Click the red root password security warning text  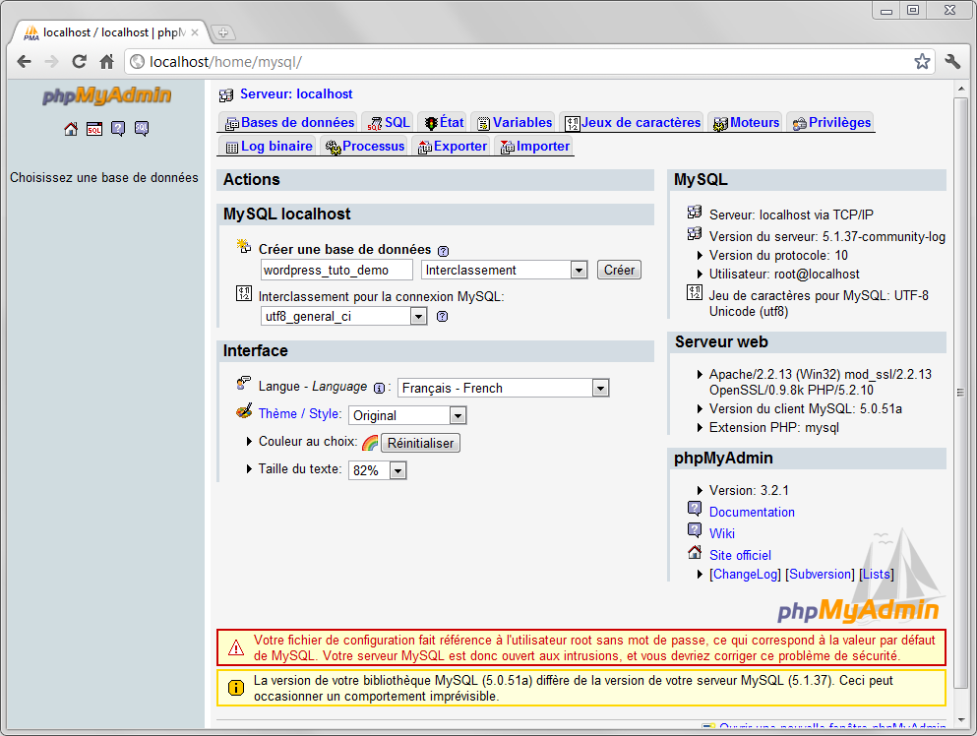[594, 648]
